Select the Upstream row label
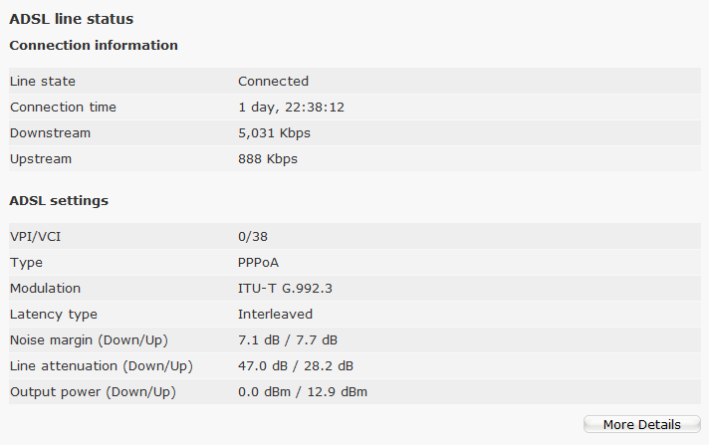The width and height of the screenshot is (709, 445). tap(41, 159)
